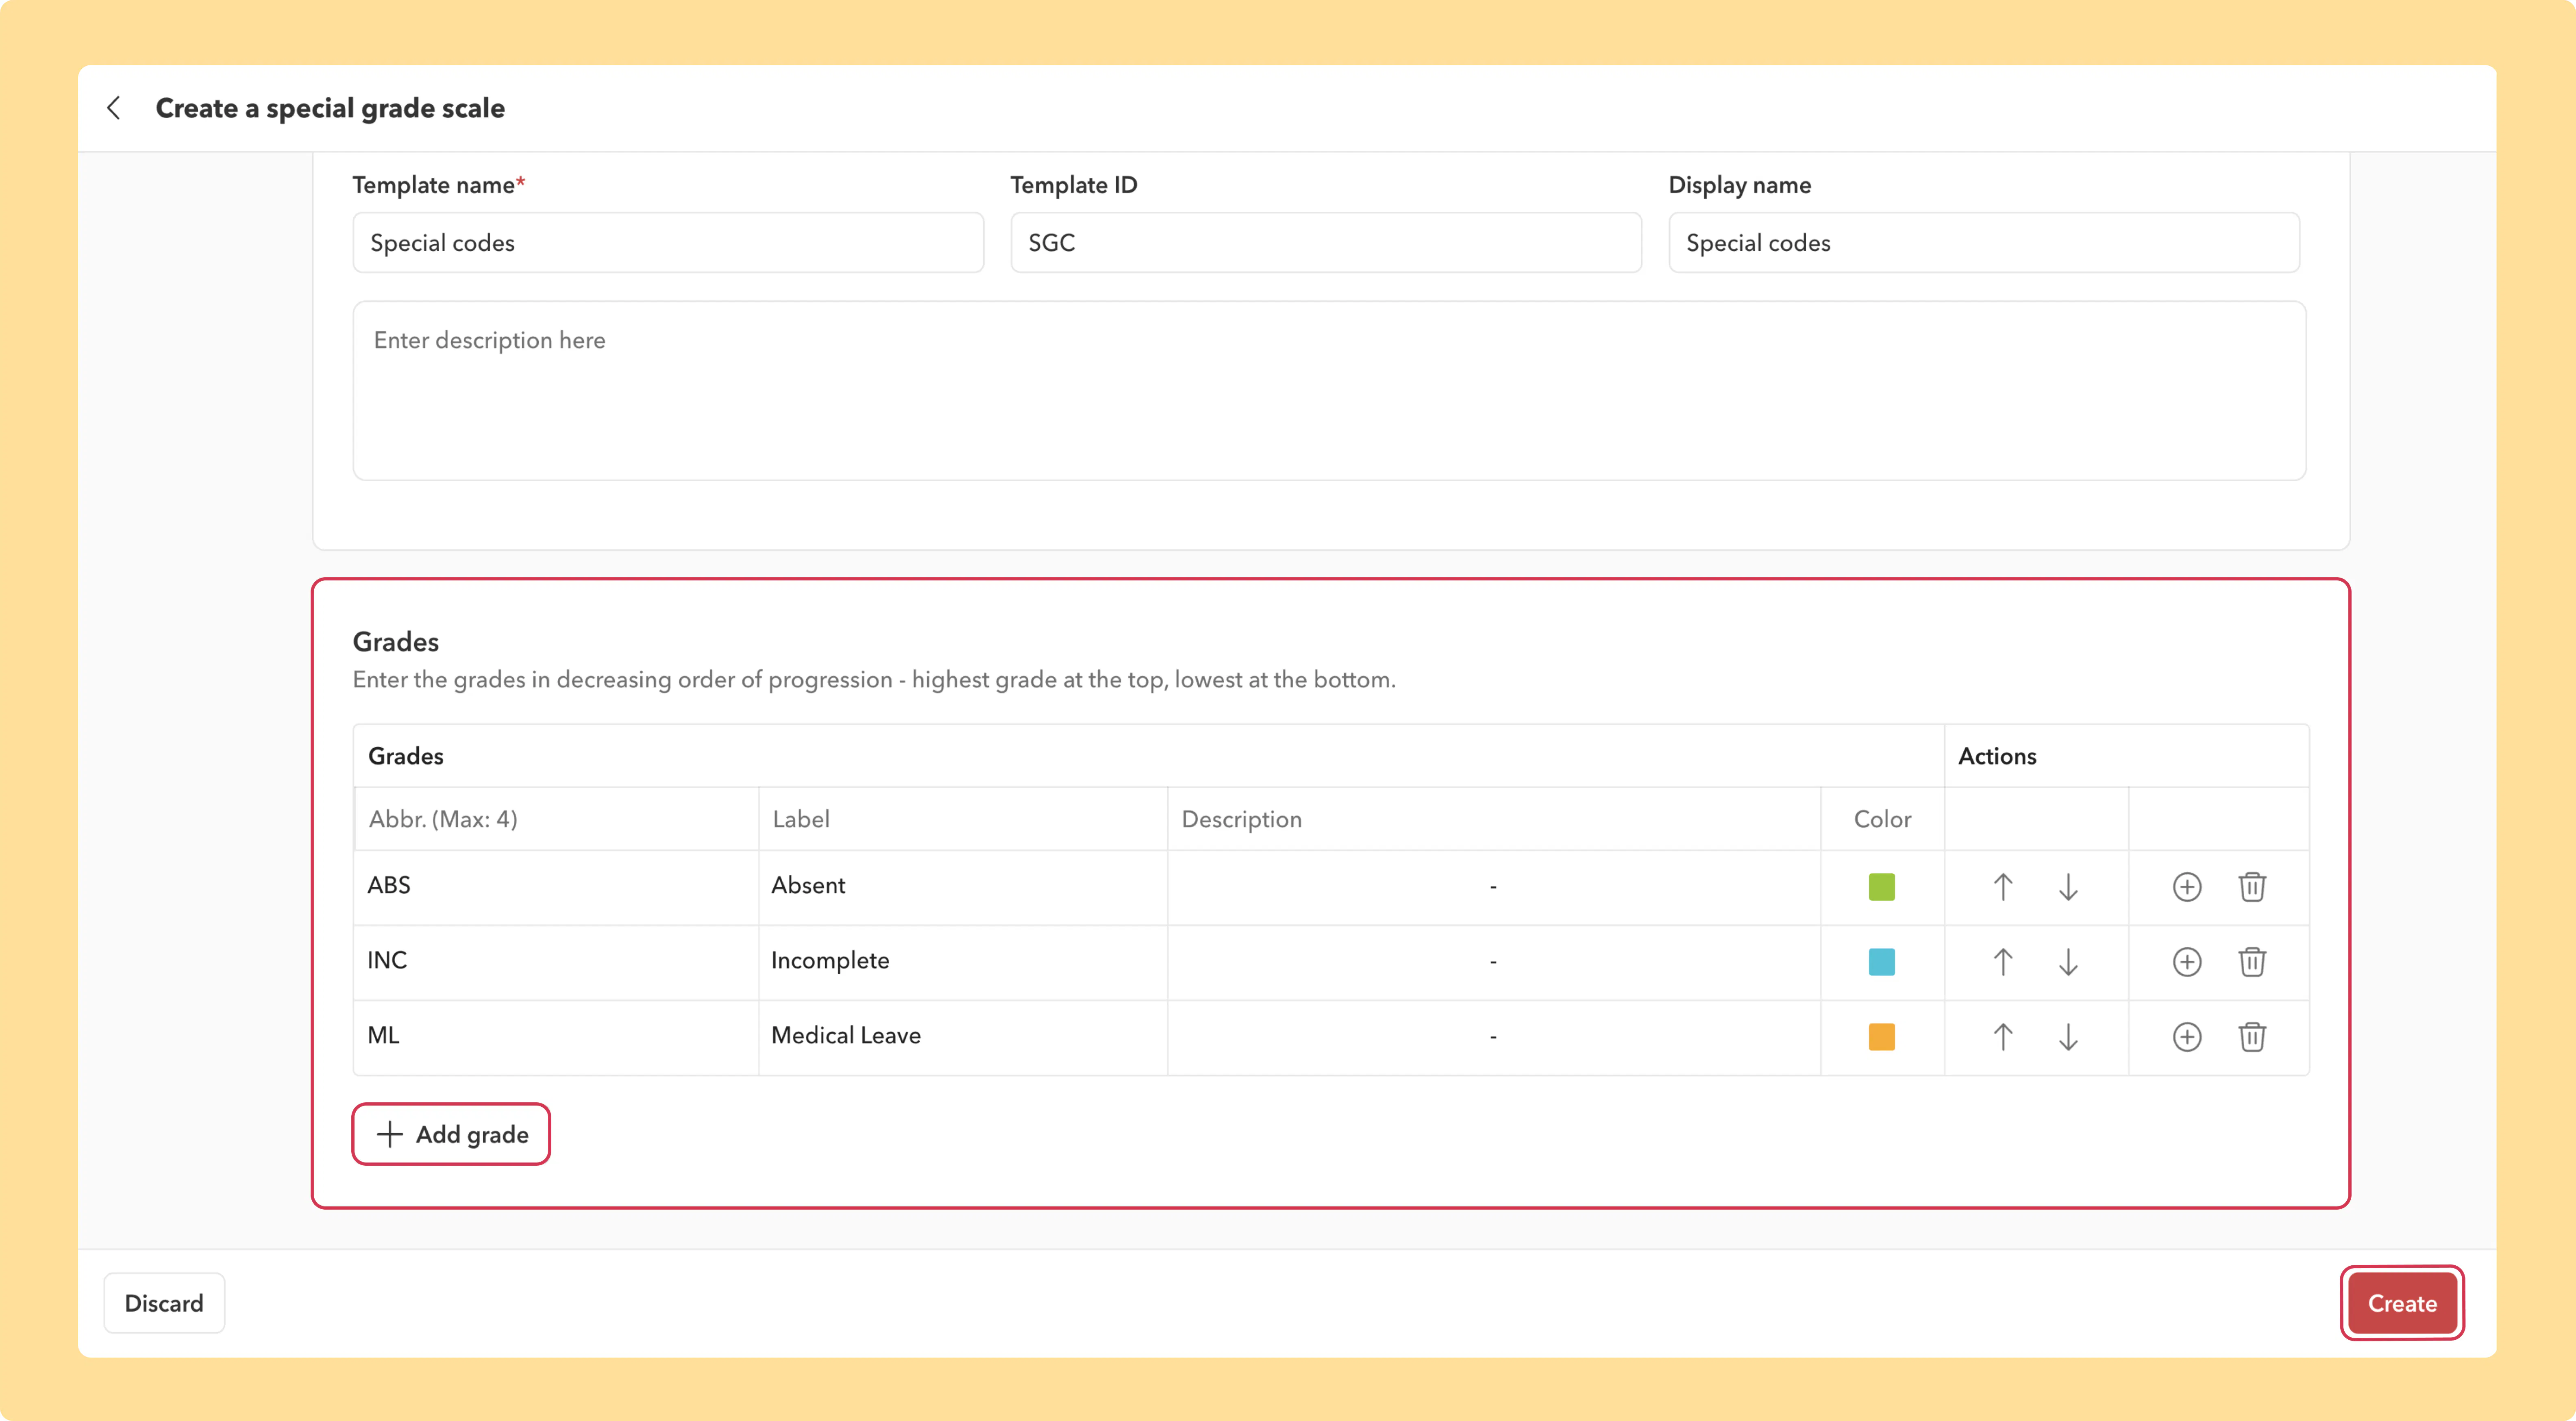Edit the Display name field

(1984, 242)
